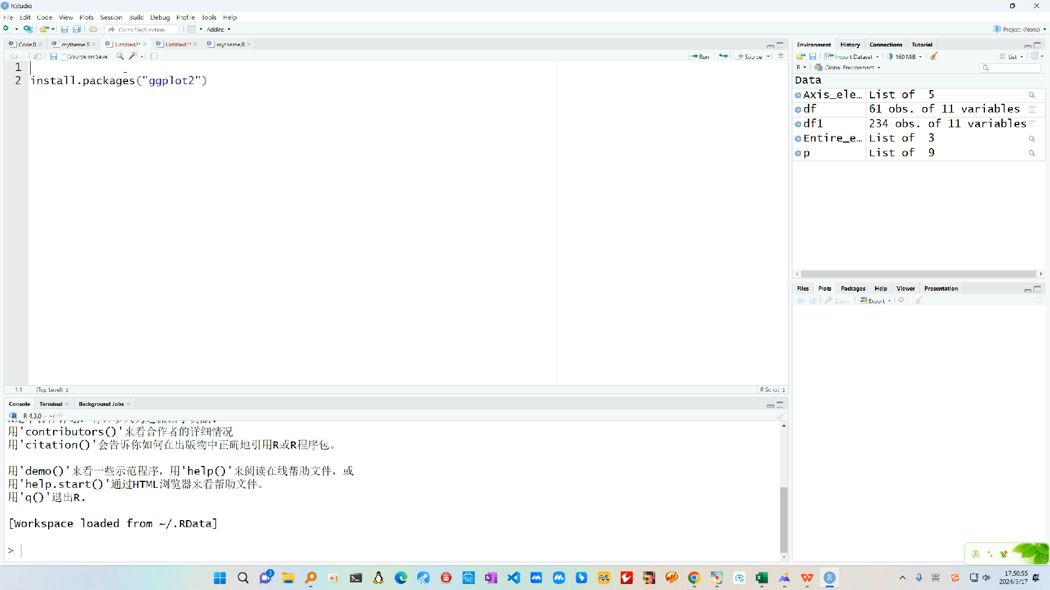Open the R language selector dropdown
This screenshot has width=1050, height=590.
coord(801,68)
